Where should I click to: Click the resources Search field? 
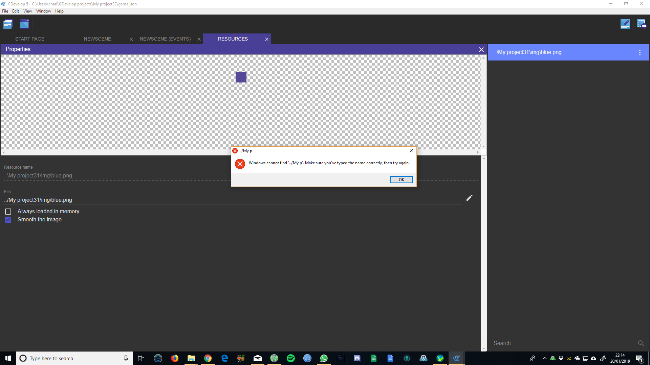click(x=564, y=343)
